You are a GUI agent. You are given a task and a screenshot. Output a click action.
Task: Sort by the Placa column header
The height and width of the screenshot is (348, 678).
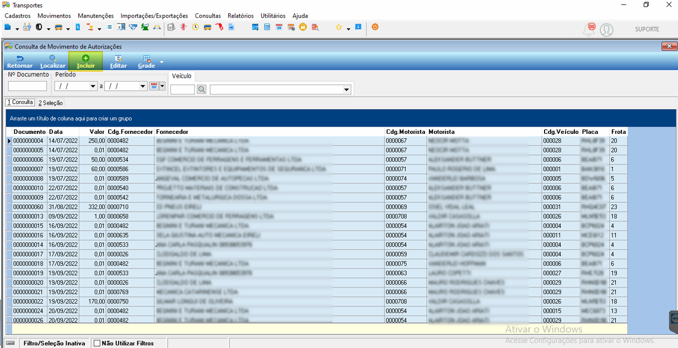point(595,132)
